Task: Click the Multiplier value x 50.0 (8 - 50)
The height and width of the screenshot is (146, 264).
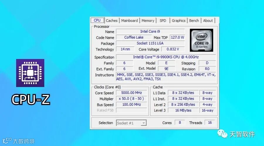Action: pos(131,99)
